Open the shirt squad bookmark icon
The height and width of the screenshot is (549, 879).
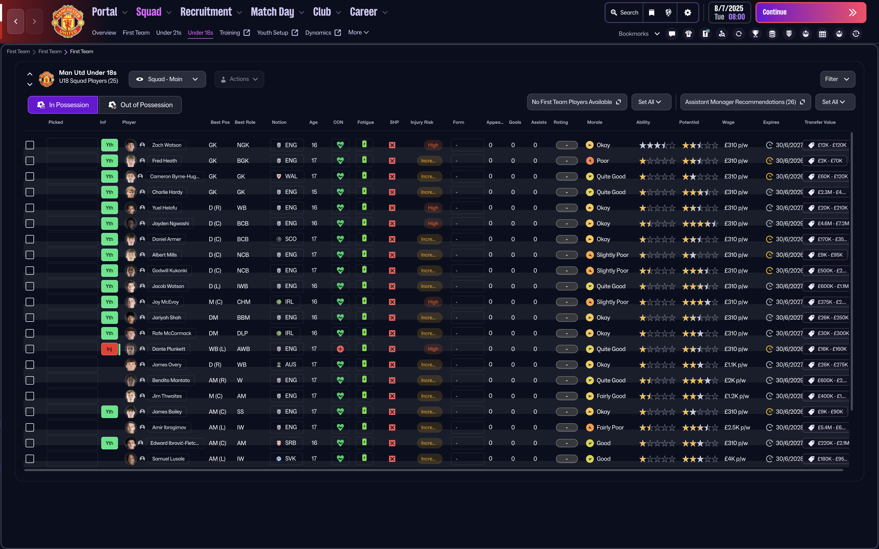pyautogui.click(x=688, y=34)
